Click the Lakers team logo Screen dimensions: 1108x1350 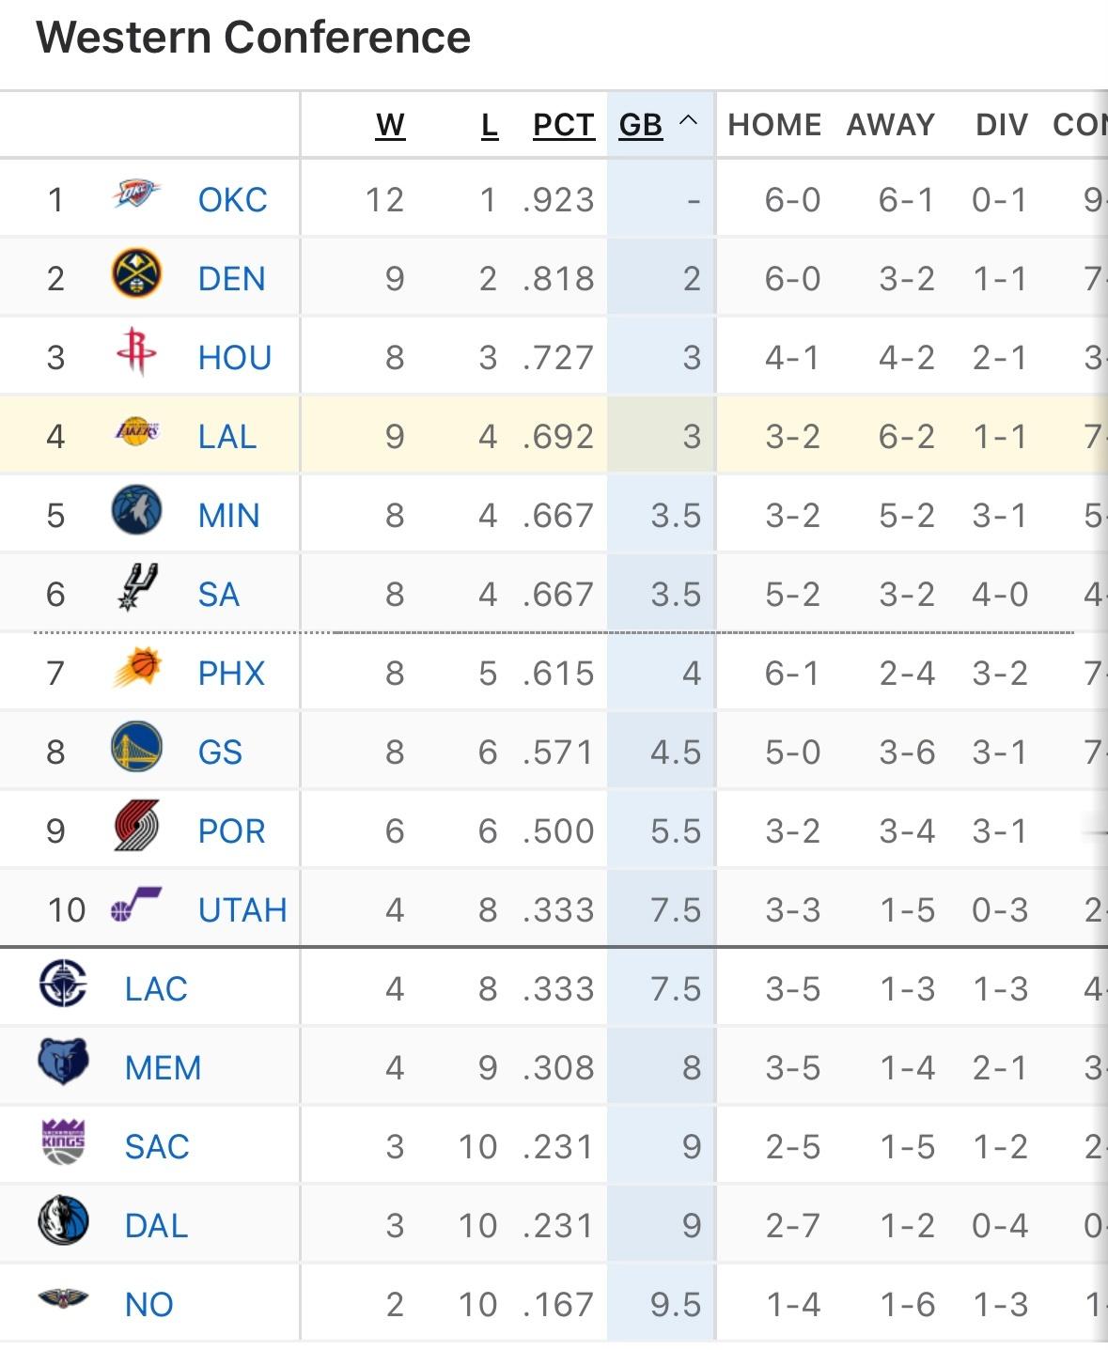[x=136, y=433]
